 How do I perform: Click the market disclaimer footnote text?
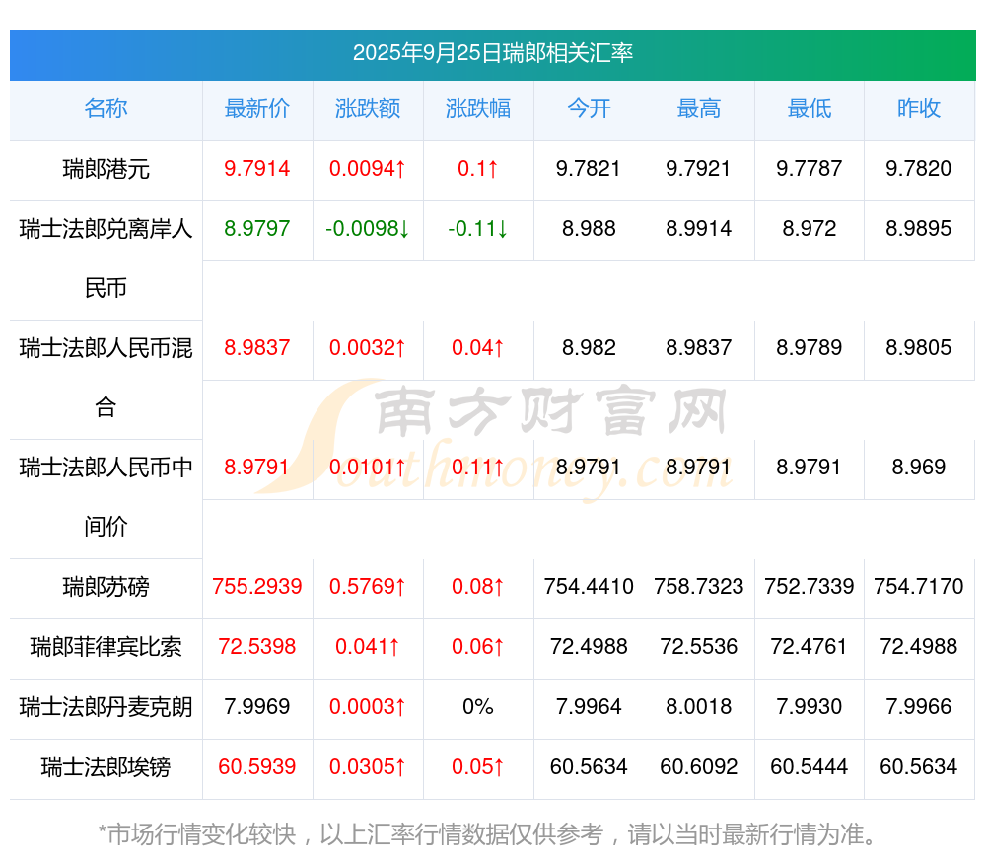coord(488,834)
